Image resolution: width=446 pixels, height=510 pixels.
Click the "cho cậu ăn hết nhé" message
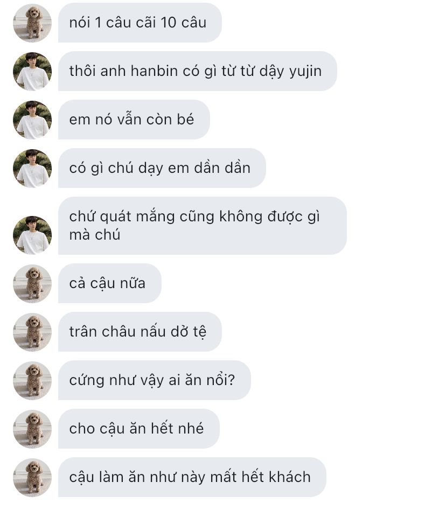click(x=139, y=429)
